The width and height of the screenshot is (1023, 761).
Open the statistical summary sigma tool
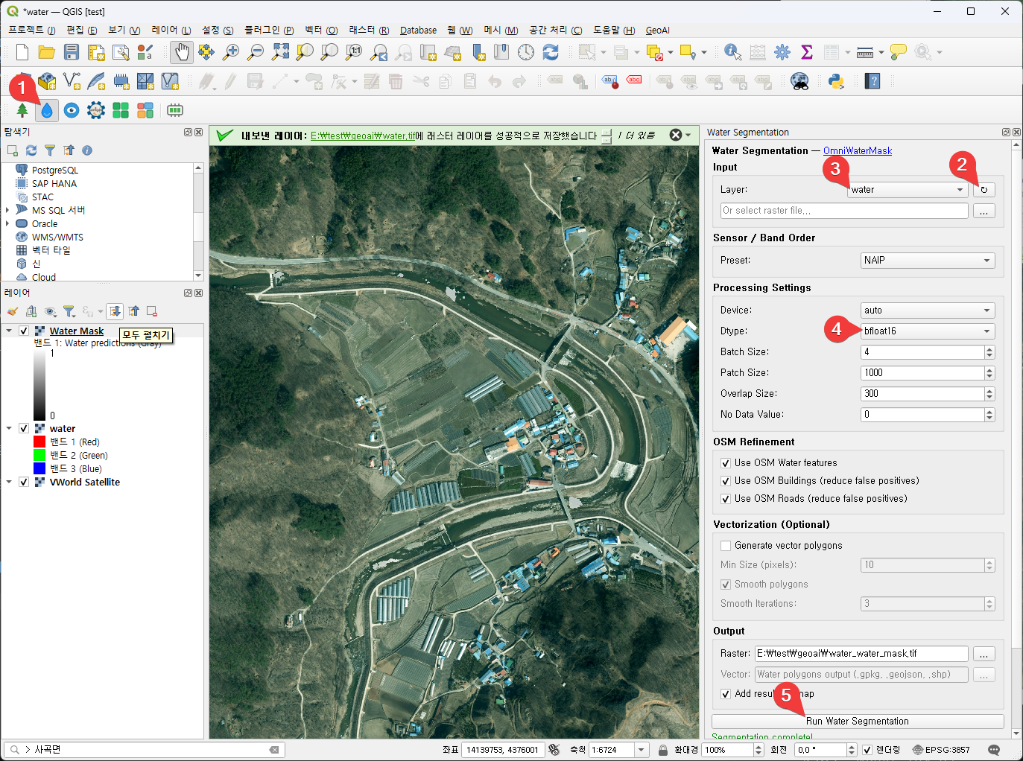tap(806, 52)
